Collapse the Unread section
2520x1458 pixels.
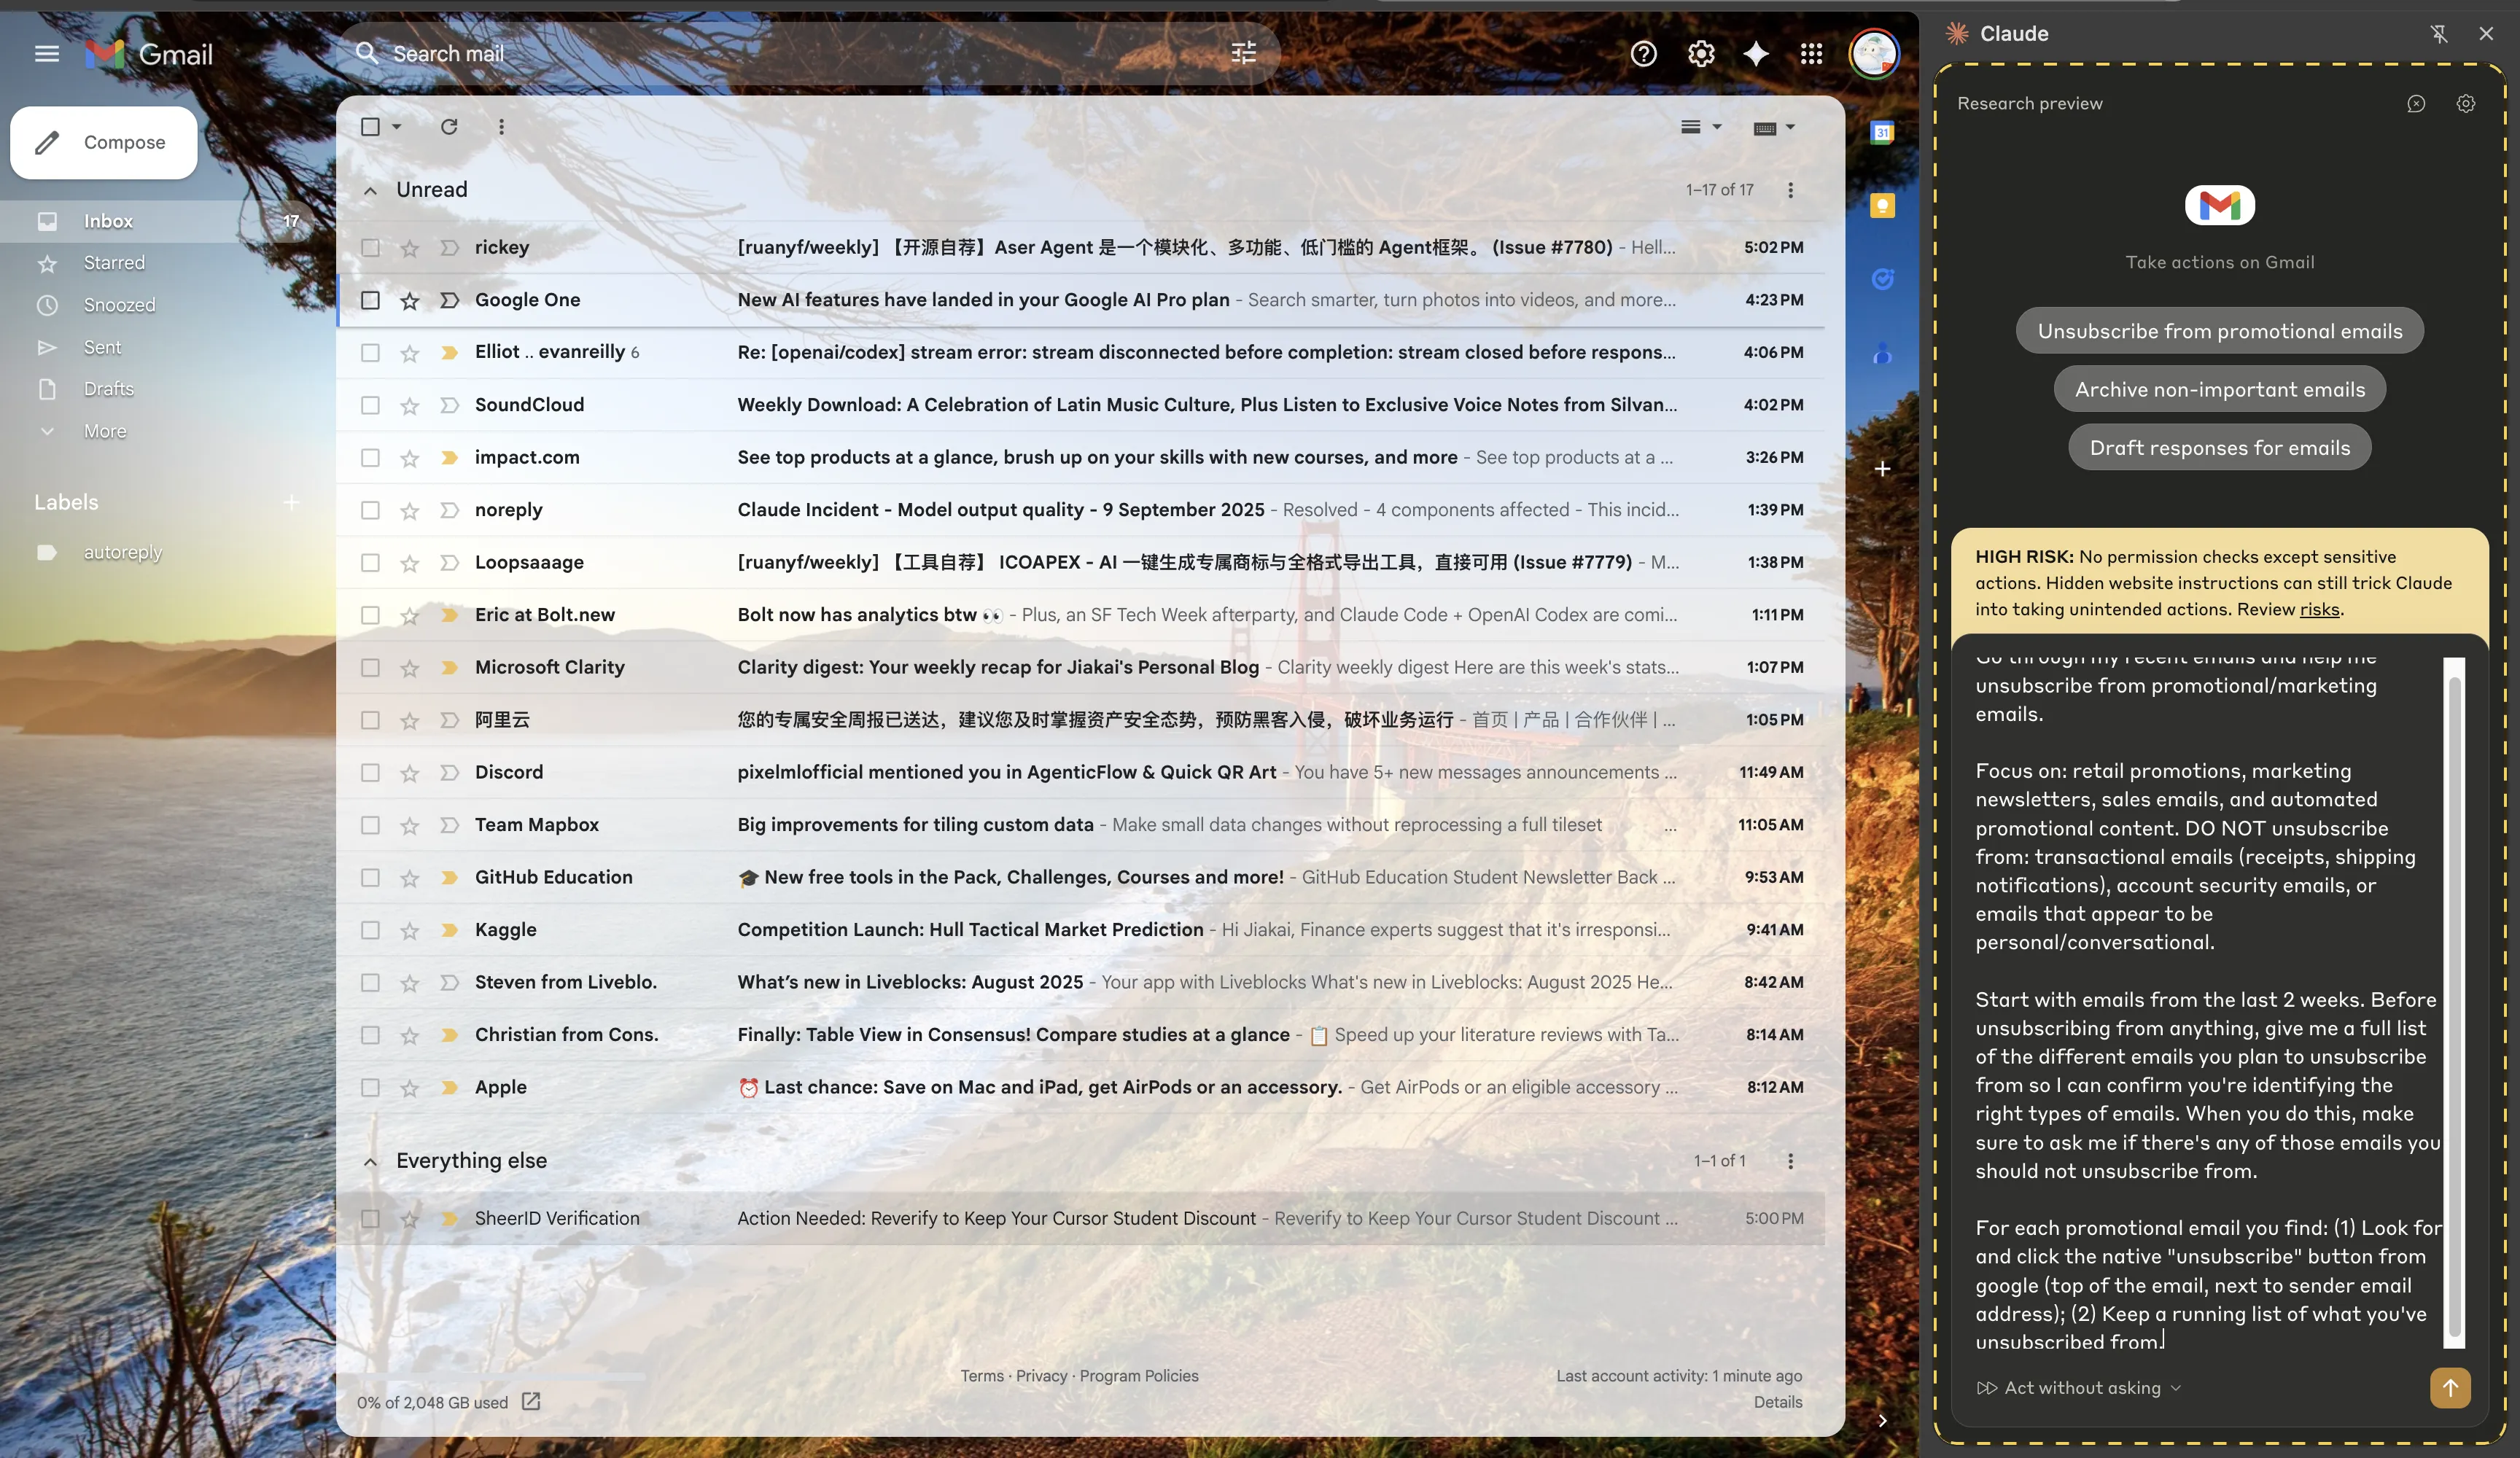point(370,190)
